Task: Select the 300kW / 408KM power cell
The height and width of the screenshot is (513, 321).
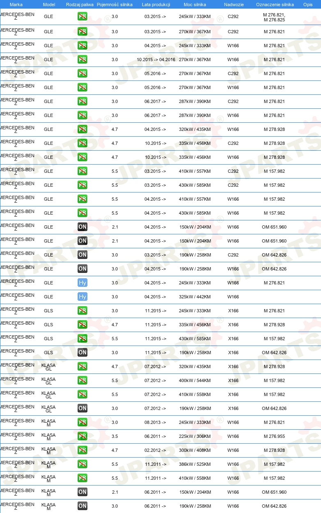Action: point(195,450)
